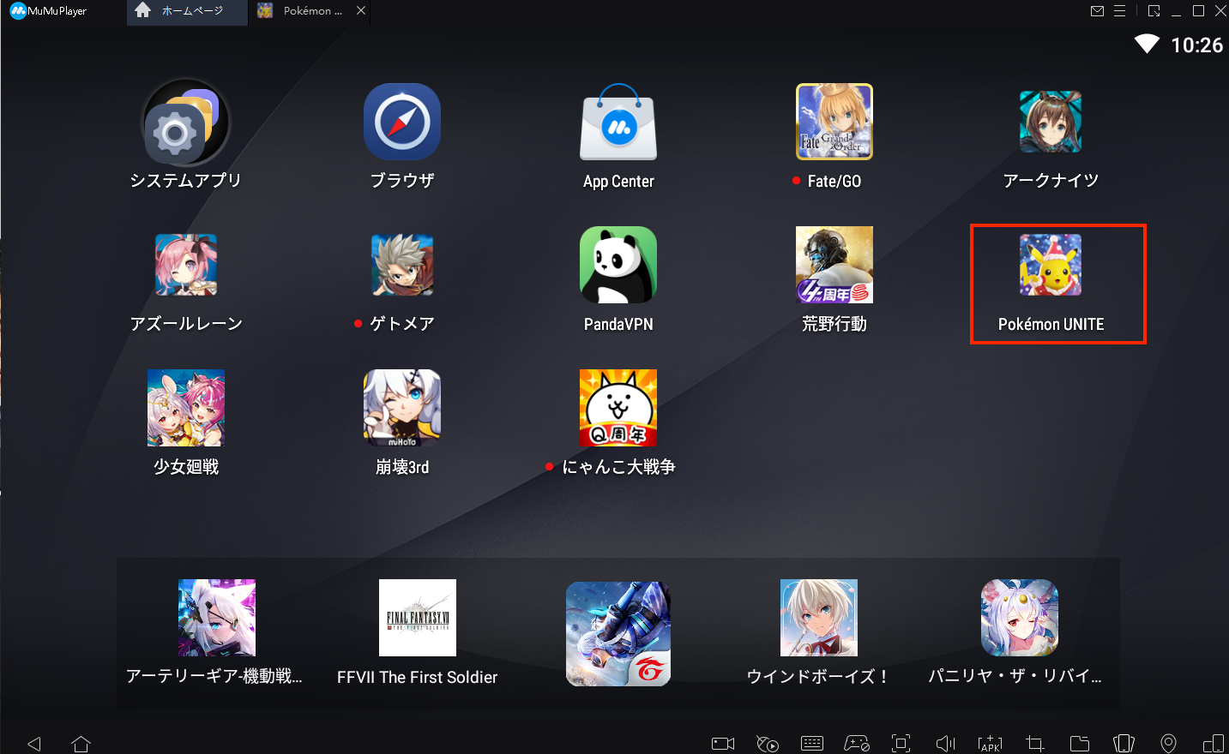Open the keyboard mapping tool
This screenshot has width=1229, height=754.
[x=812, y=744]
